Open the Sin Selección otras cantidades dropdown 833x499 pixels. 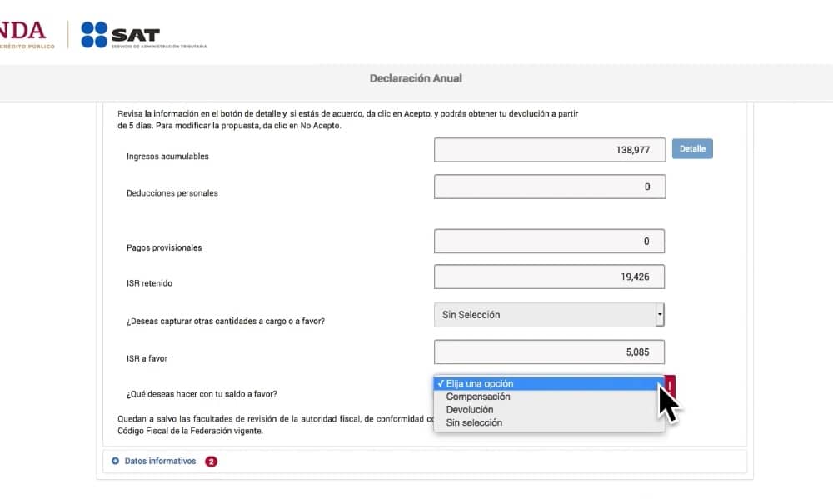(548, 315)
